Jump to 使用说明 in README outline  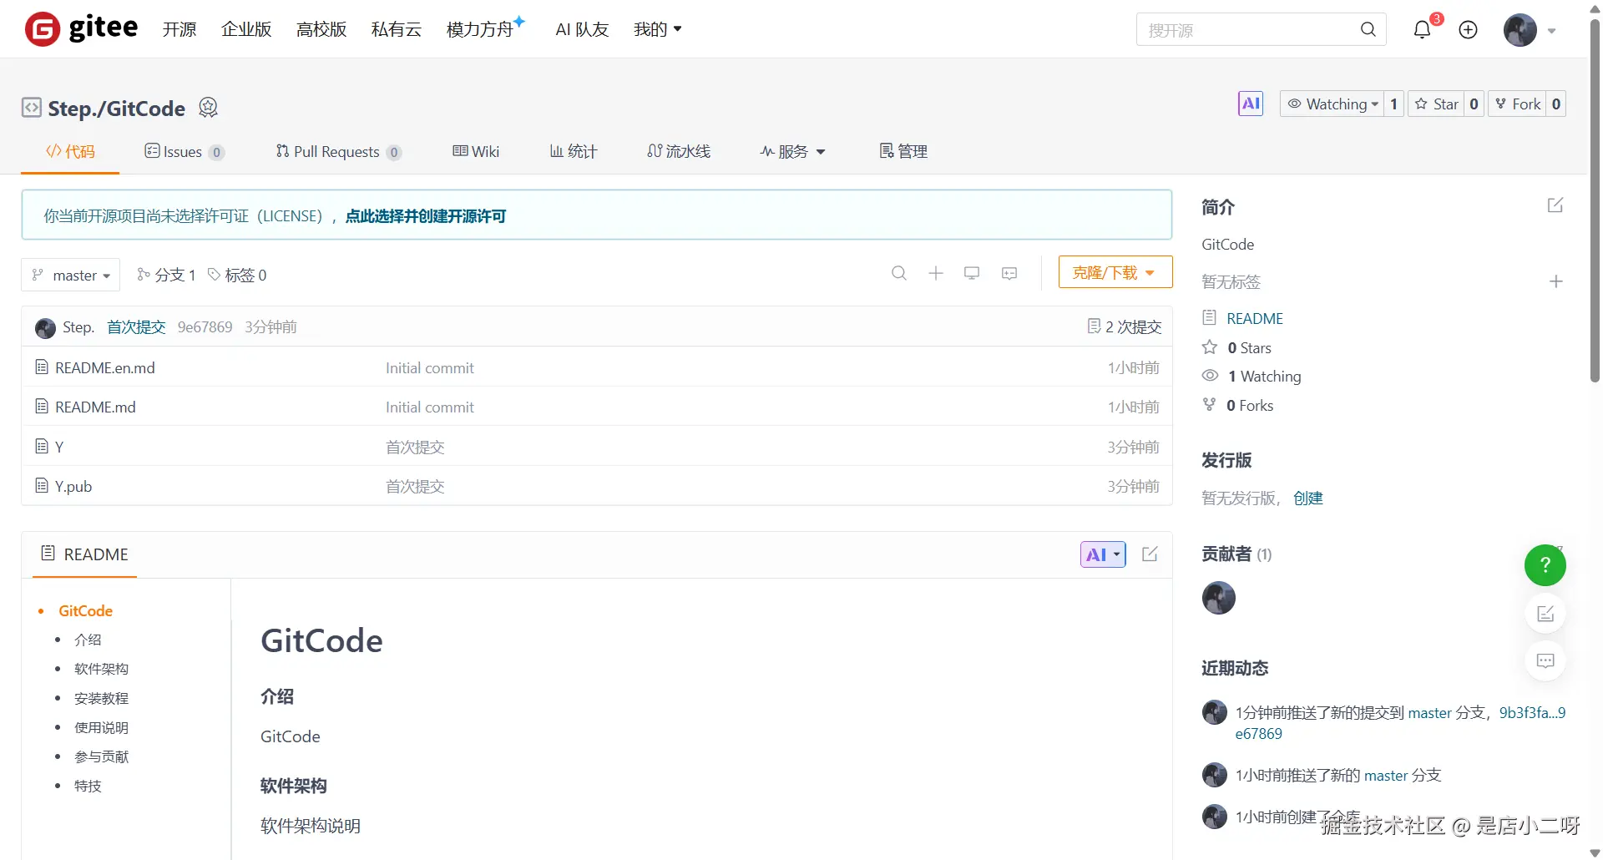click(x=101, y=728)
